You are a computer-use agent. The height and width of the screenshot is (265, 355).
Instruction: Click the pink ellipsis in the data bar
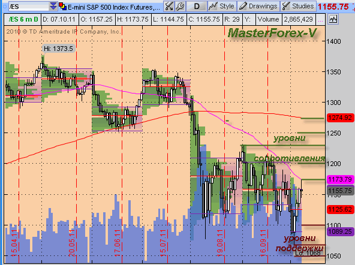click(320, 20)
